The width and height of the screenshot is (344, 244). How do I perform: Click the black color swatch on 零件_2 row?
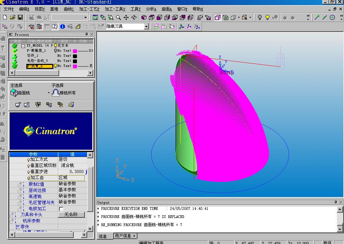75,56
